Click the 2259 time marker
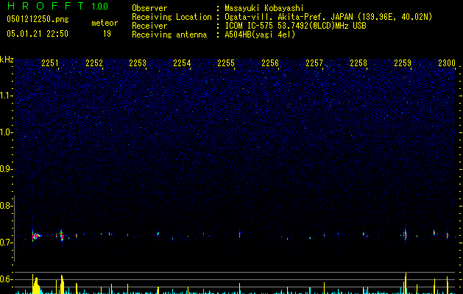463x294 pixels. click(x=403, y=63)
